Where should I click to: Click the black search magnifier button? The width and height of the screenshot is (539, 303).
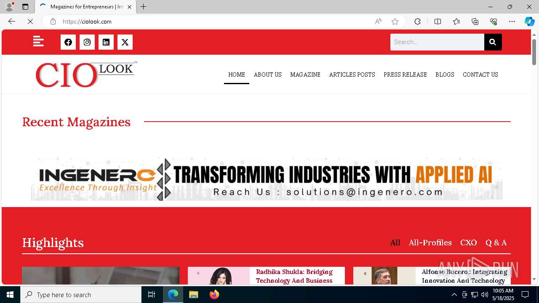click(x=493, y=42)
